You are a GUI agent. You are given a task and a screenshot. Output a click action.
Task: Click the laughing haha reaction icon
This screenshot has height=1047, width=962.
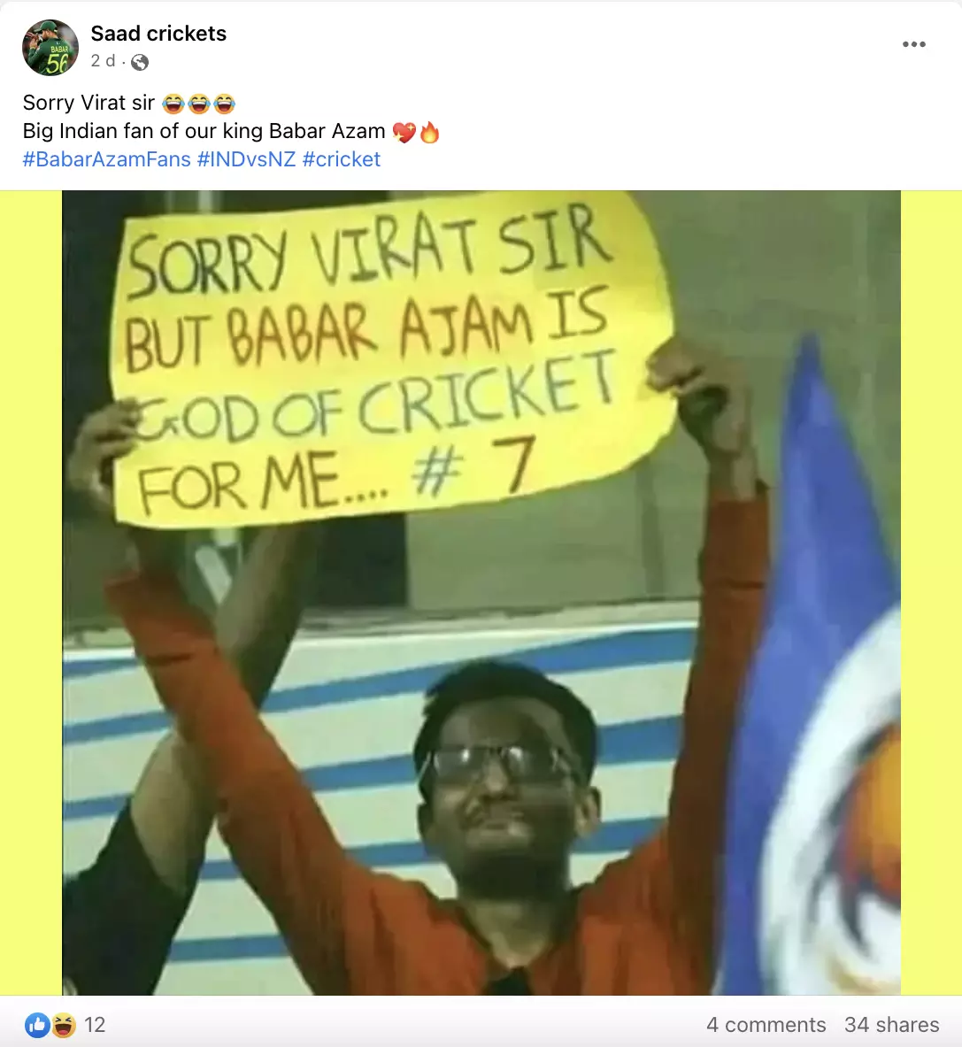click(64, 1024)
